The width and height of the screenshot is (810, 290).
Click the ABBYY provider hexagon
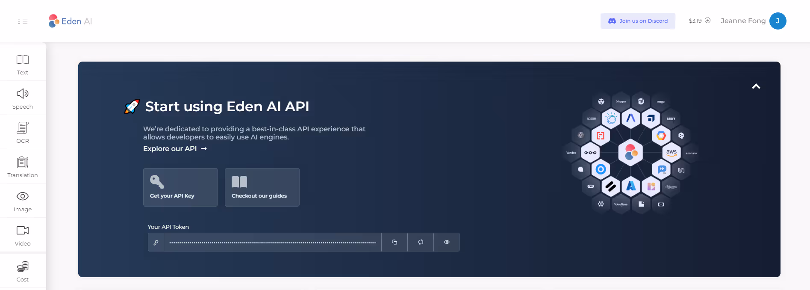pos(671,119)
